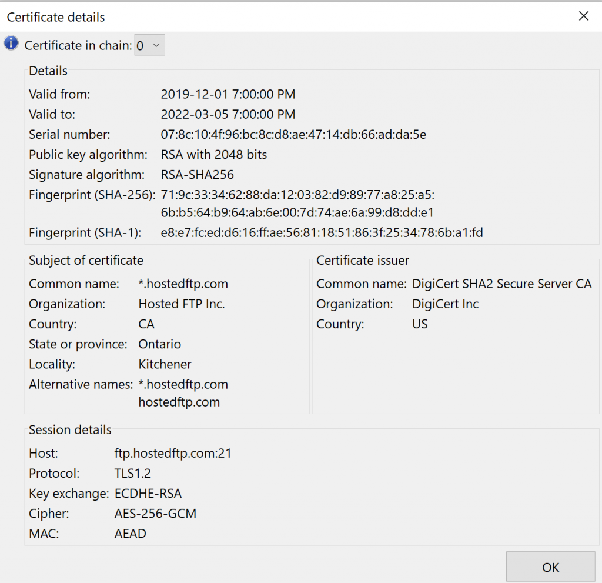Click cipher value AES-256-GCM
602x583 pixels.
click(x=155, y=514)
